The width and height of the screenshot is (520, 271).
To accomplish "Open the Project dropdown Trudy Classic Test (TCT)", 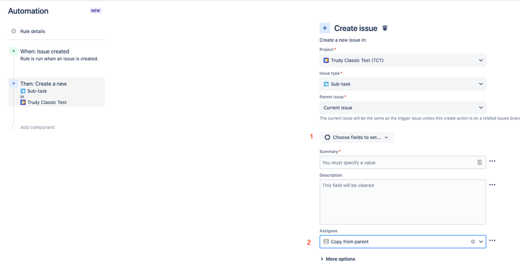I will pyautogui.click(x=402, y=60).
